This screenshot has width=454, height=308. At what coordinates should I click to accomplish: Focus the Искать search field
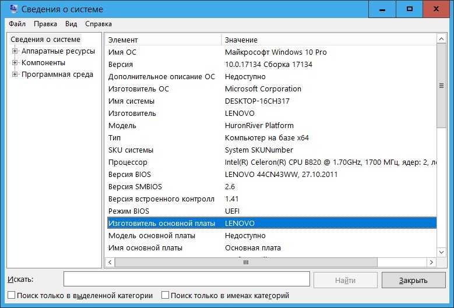(186, 279)
